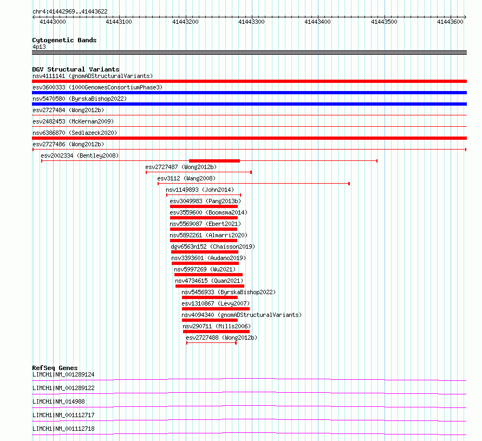This screenshot has height=441, width=482.
Task: Open variant esv2727487 (Wong2012b)
Action: pos(181,167)
